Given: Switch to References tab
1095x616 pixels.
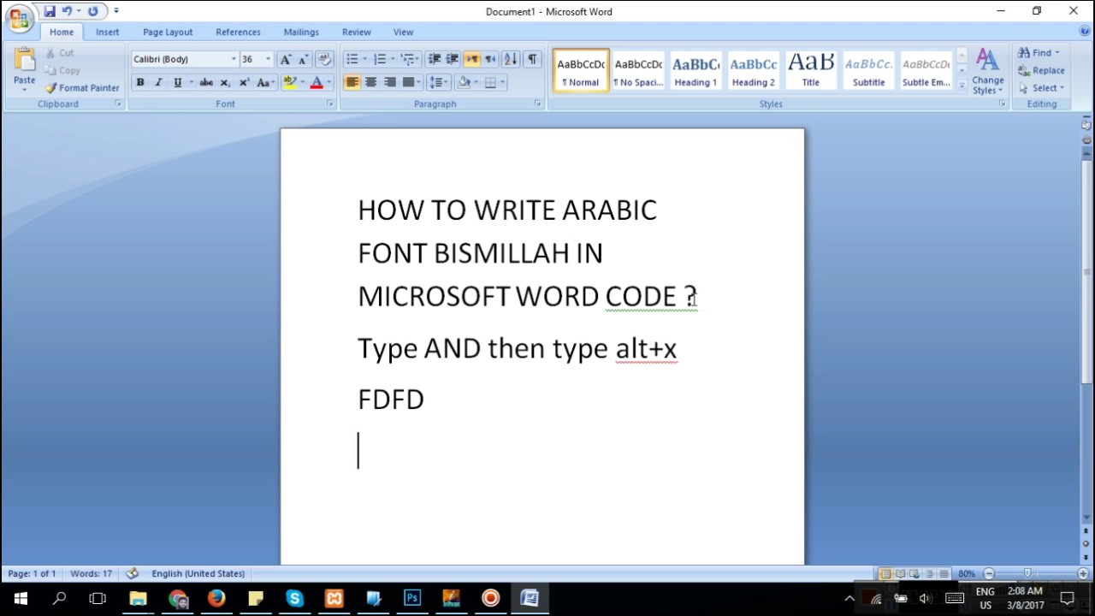Looking at the screenshot, I should tap(238, 32).
